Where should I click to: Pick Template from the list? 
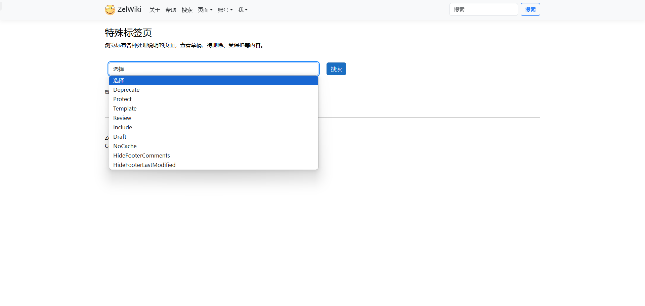tap(125, 108)
